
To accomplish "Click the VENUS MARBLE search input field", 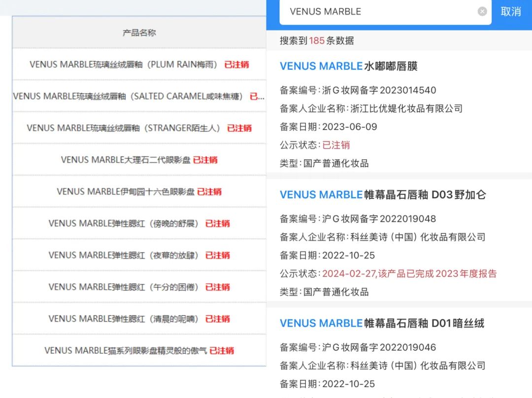I will (374, 12).
